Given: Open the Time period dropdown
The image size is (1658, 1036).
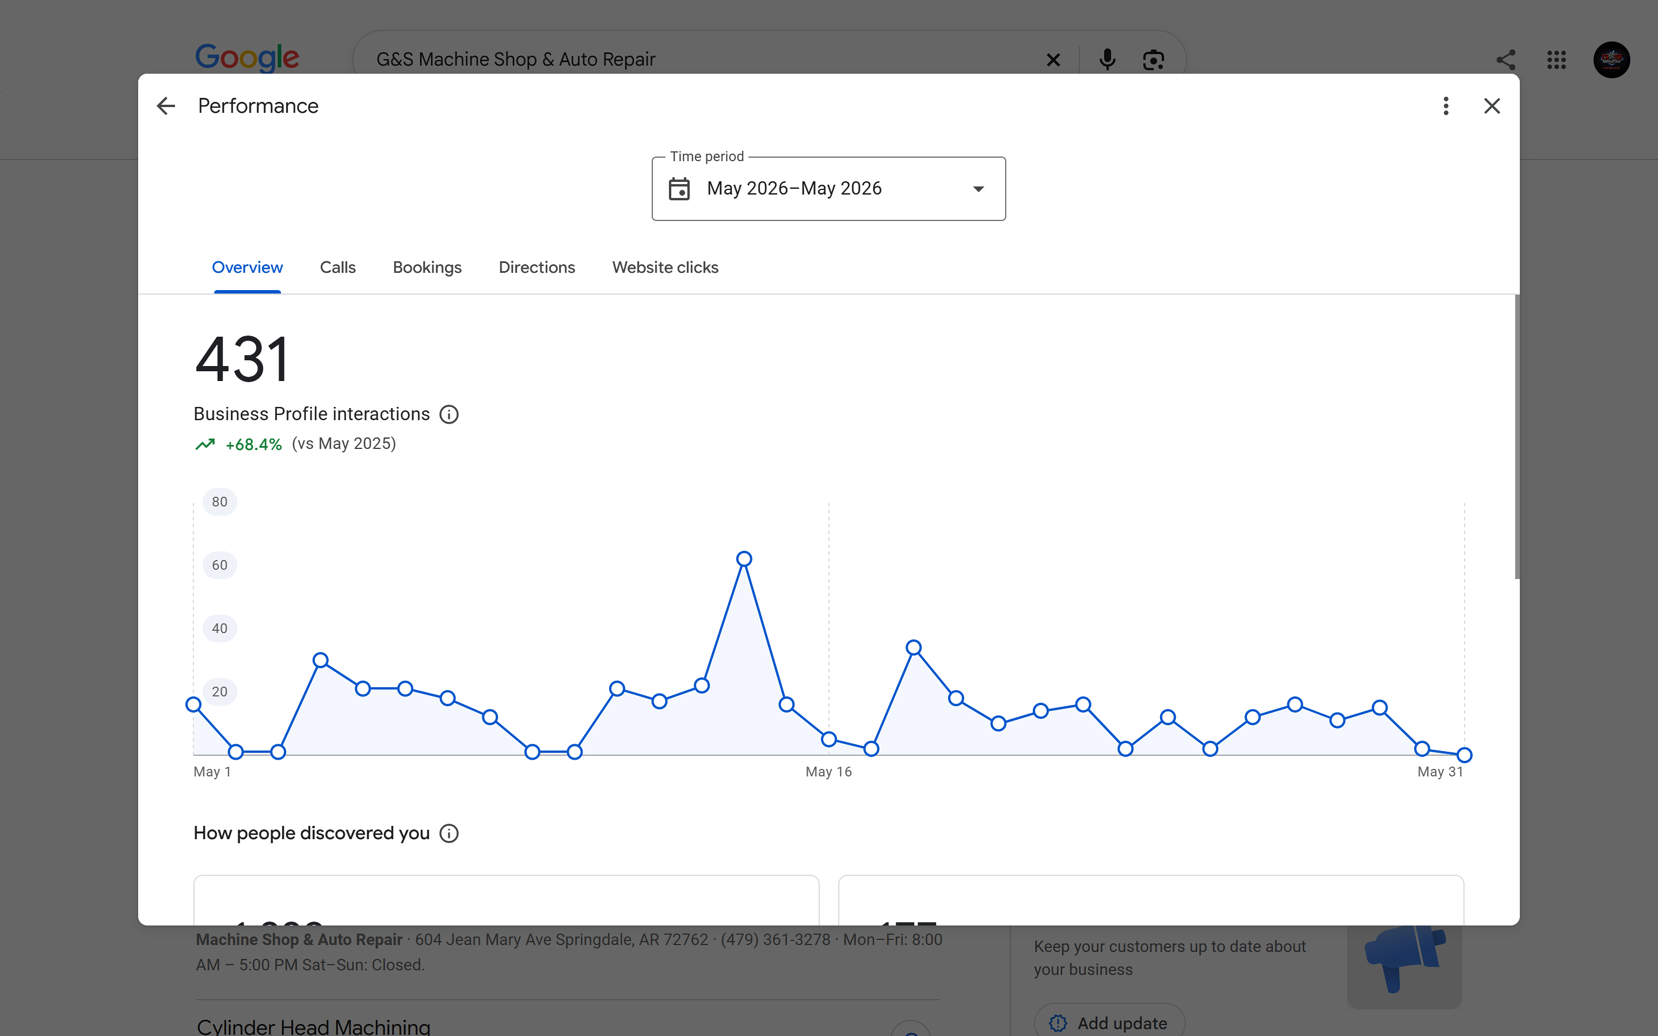Looking at the screenshot, I should [828, 188].
